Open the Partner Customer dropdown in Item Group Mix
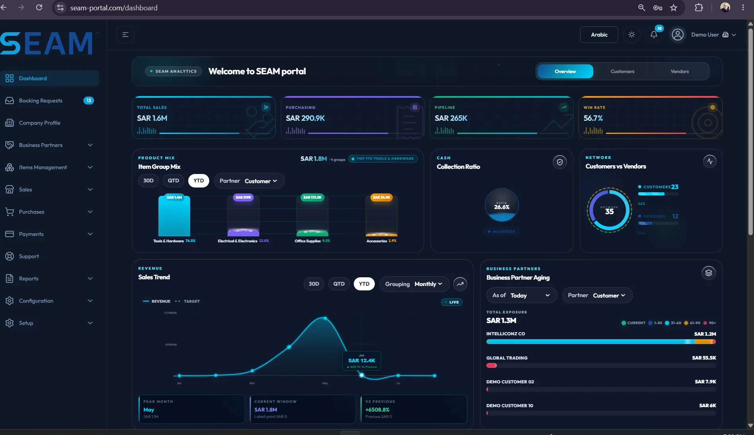Image resolution: width=754 pixels, height=435 pixels. tap(249, 181)
